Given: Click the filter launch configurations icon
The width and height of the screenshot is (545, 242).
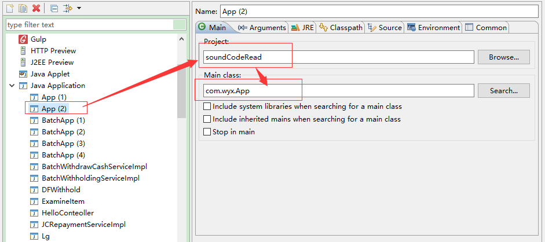Looking at the screenshot, I should tap(67, 8).
